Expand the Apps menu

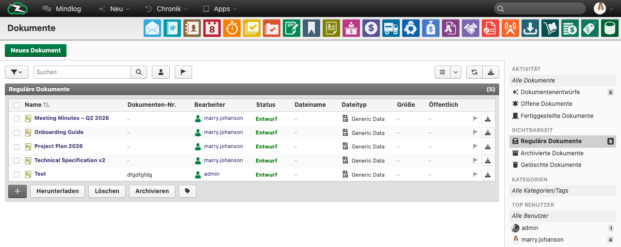tap(220, 9)
